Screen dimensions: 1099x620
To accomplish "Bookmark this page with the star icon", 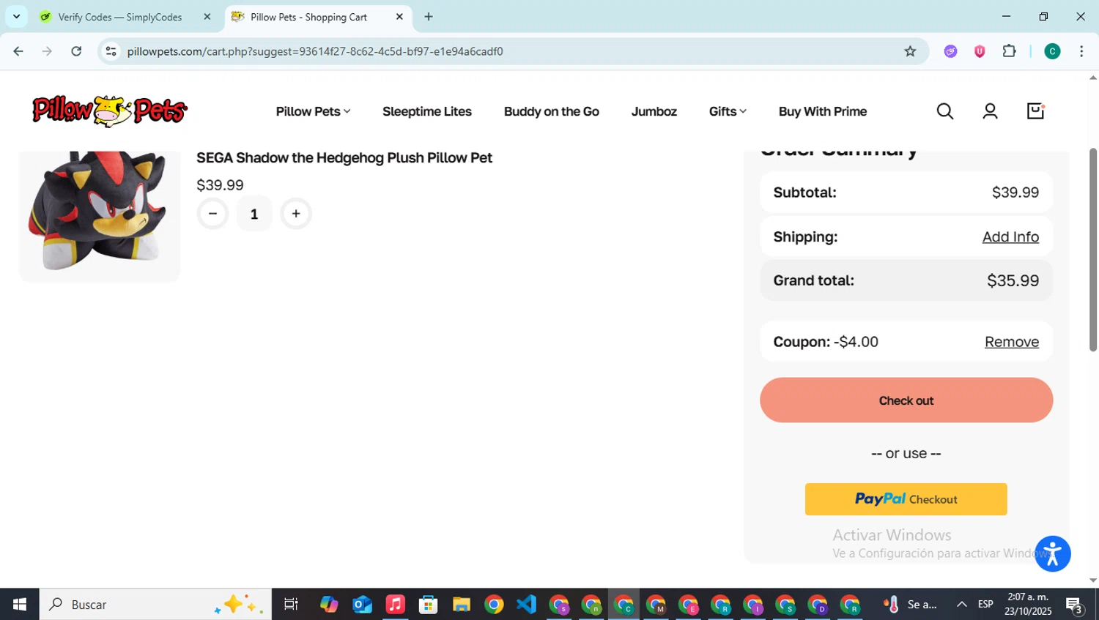I will coord(910,51).
